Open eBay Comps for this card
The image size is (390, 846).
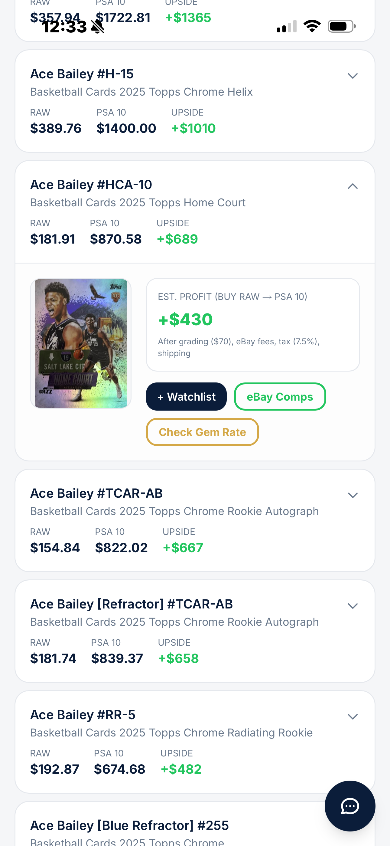280,396
